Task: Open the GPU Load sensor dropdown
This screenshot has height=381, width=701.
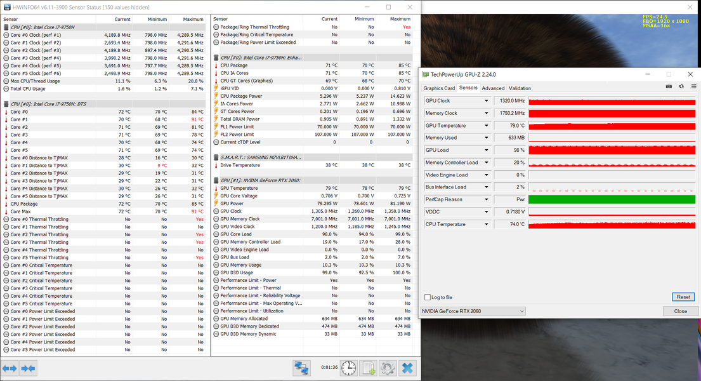Action: [x=487, y=150]
